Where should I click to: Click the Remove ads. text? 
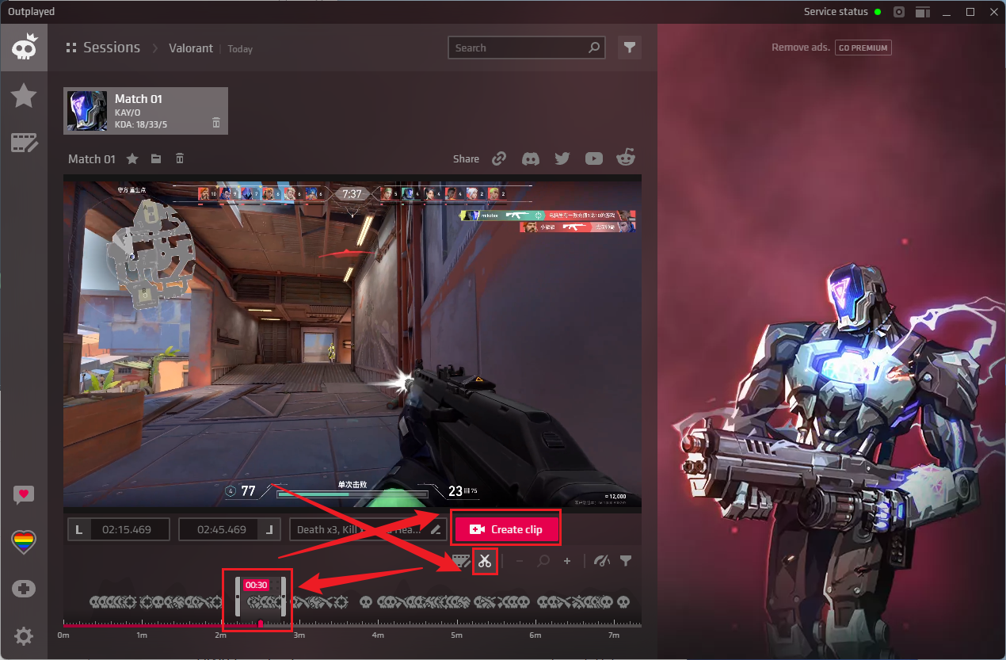click(x=801, y=48)
